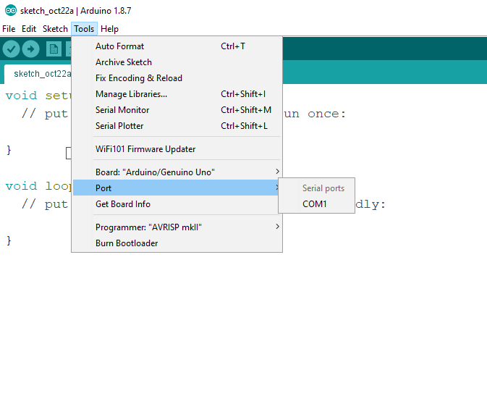Launch the Serial Plotter
This screenshot has height=399, width=487.
click(x=177, y=126)
